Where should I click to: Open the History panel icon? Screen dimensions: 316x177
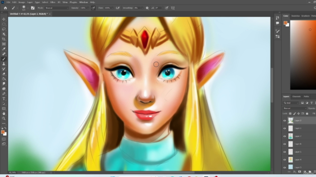click(x=277, y=18)
